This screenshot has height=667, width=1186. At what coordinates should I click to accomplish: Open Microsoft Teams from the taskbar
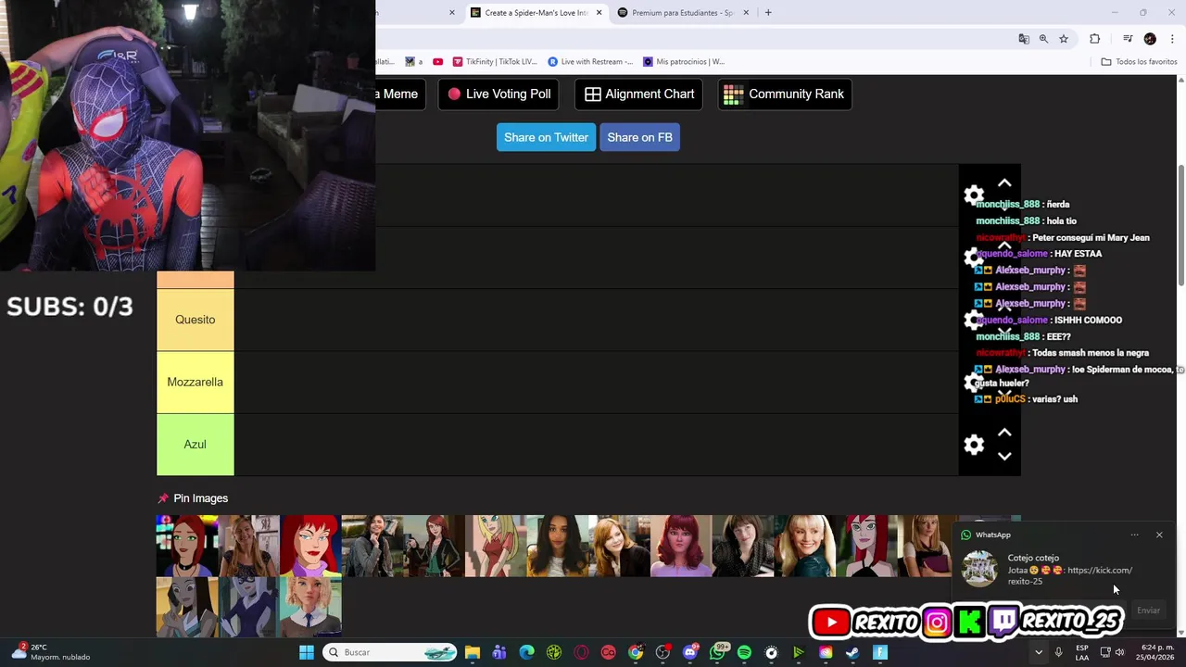[x=499, y=652]
